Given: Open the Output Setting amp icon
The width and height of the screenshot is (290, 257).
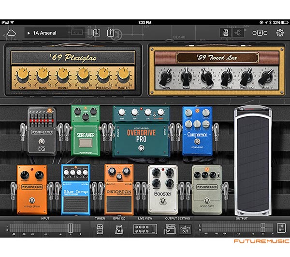Looking at the screenshot, I should tap(170, 229).
